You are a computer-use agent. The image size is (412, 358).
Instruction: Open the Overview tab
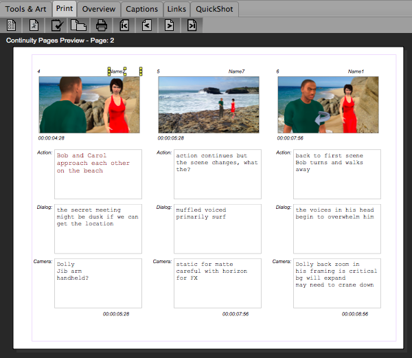click(99, 9)
